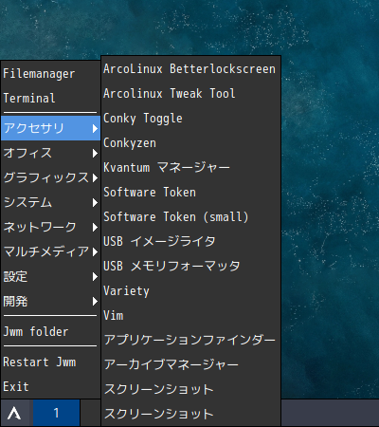Image resolution: width=379 pixels, height=427 pixels.
Task: Expand the システム submenu
Action: (50, 202)
